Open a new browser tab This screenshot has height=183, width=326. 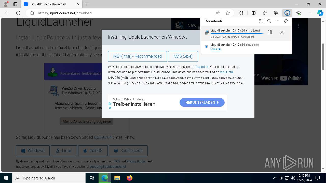(x=87, y=4)
